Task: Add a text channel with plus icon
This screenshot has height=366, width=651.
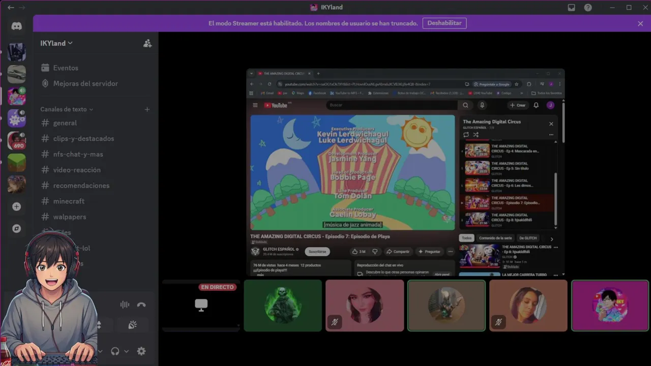Action: click(147, 109)
